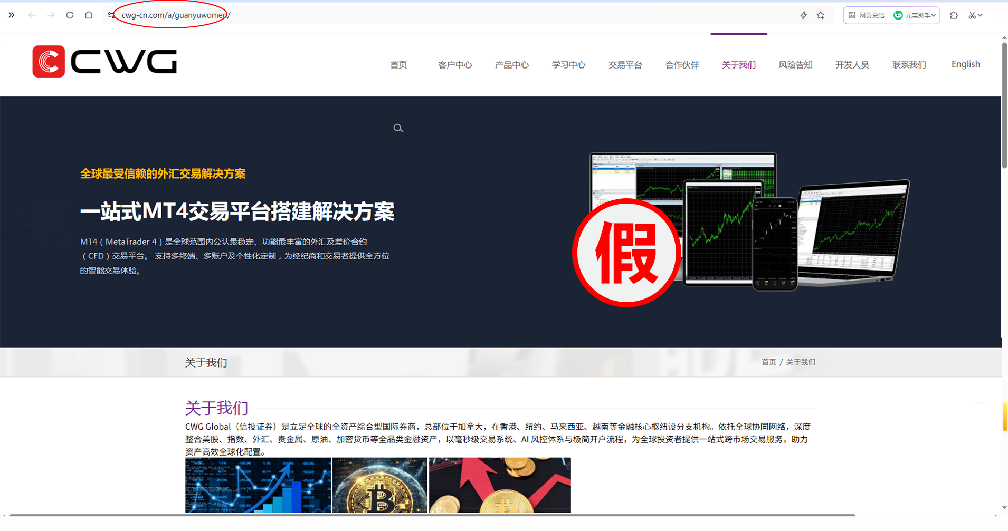The width and height of the screenshot is (1008, 531).
Task: Click the vertical page scrollbar
Action: point(1004,105)
